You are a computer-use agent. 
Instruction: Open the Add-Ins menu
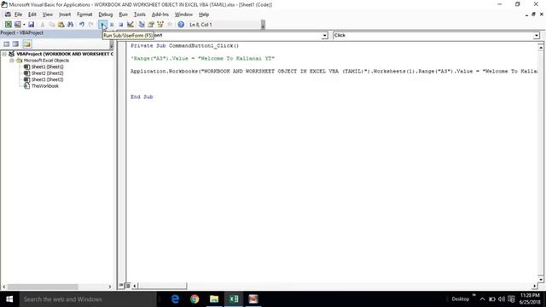coord(160,14)
